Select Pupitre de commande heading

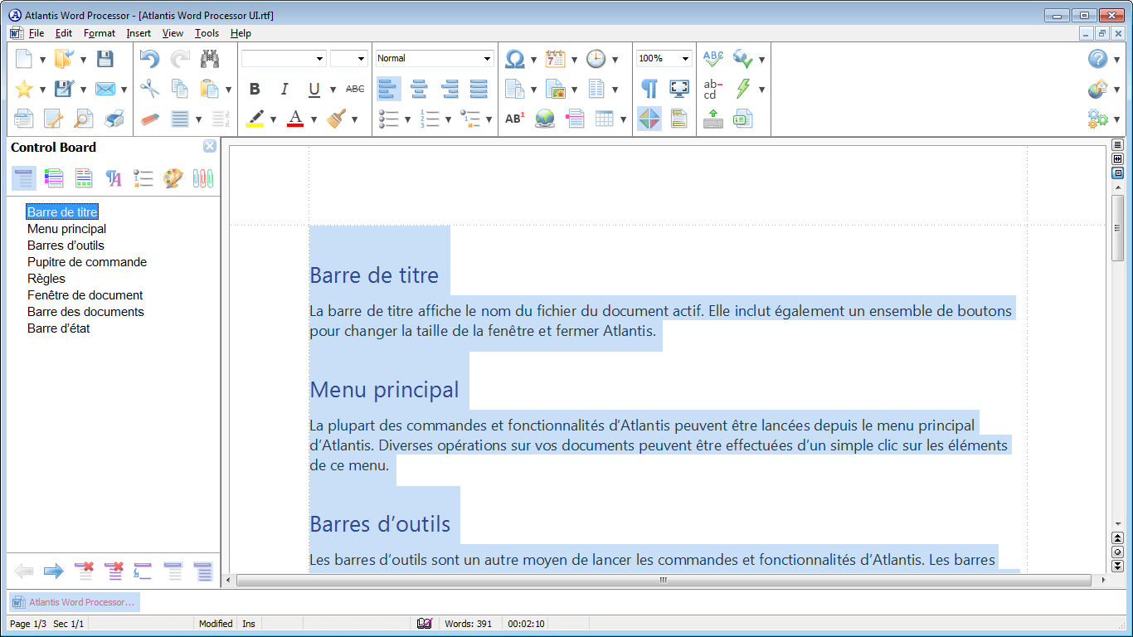point(87,262)
